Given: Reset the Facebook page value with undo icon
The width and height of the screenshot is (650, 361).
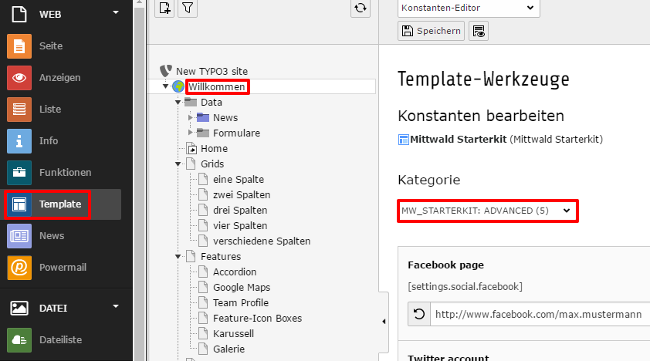Looking at the screenshot, I should pos(419,314).
